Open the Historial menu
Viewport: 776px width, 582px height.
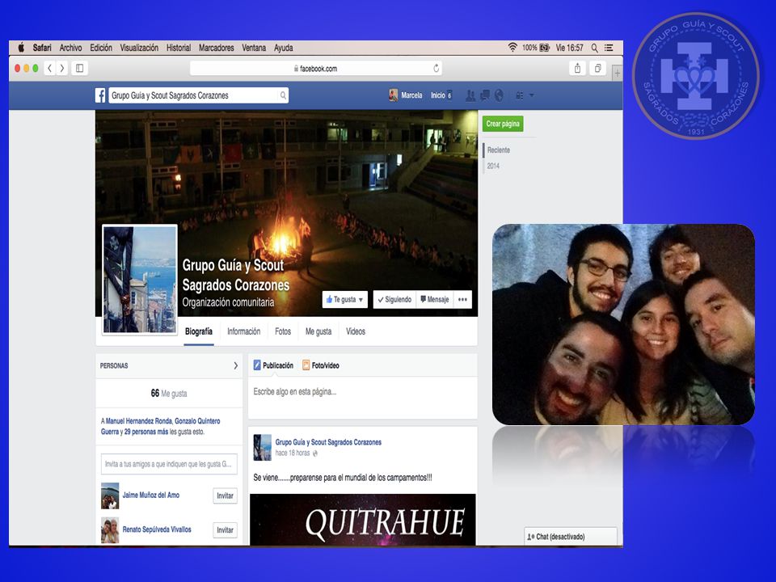click(179, 48)
